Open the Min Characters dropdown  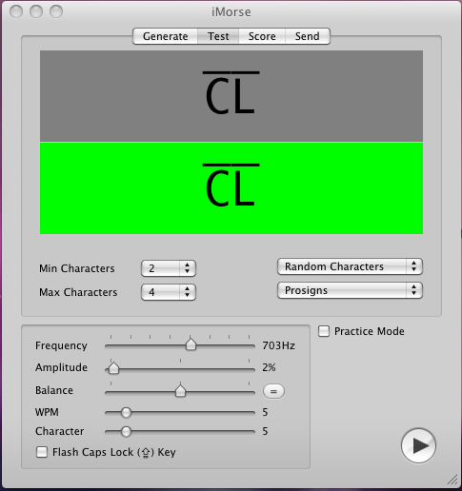(169, 268)
